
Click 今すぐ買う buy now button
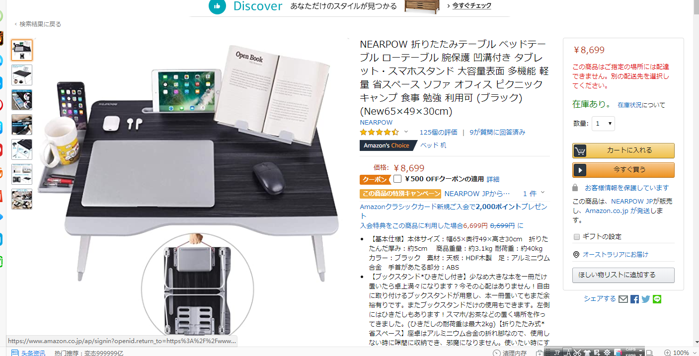click(623, 170)
